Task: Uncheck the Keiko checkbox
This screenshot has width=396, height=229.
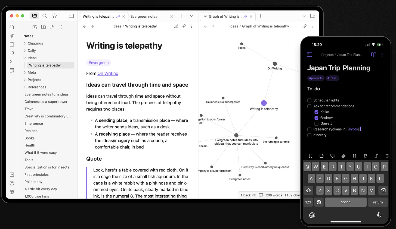Action: click(316, 112)
